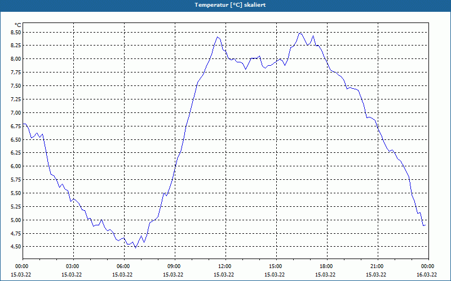Click the 00:00 label above 15.03.22

(x=23, y=266)
